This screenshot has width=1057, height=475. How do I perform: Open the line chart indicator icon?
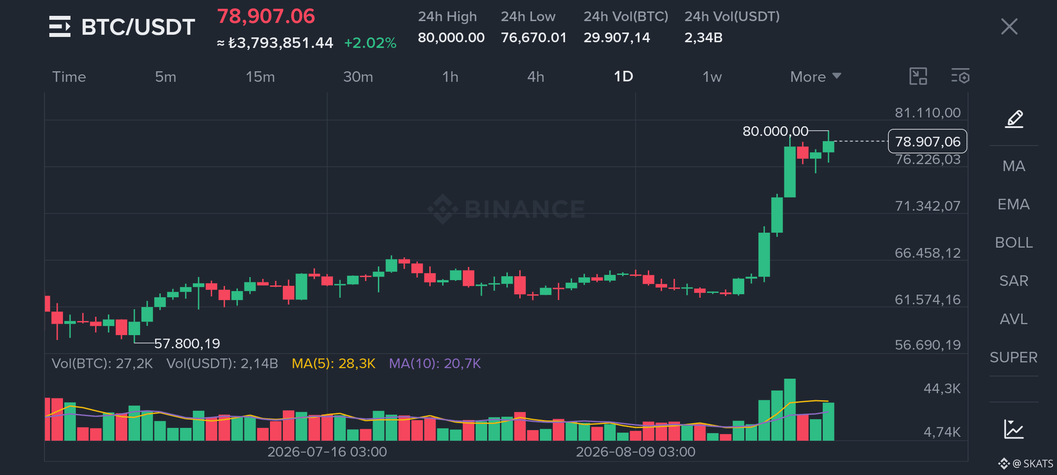click(x=1014, y=429)
